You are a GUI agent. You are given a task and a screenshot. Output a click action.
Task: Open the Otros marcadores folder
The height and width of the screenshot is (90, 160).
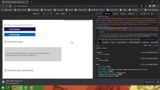point(152,10)
